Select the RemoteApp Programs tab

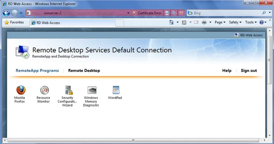point(37,70)
